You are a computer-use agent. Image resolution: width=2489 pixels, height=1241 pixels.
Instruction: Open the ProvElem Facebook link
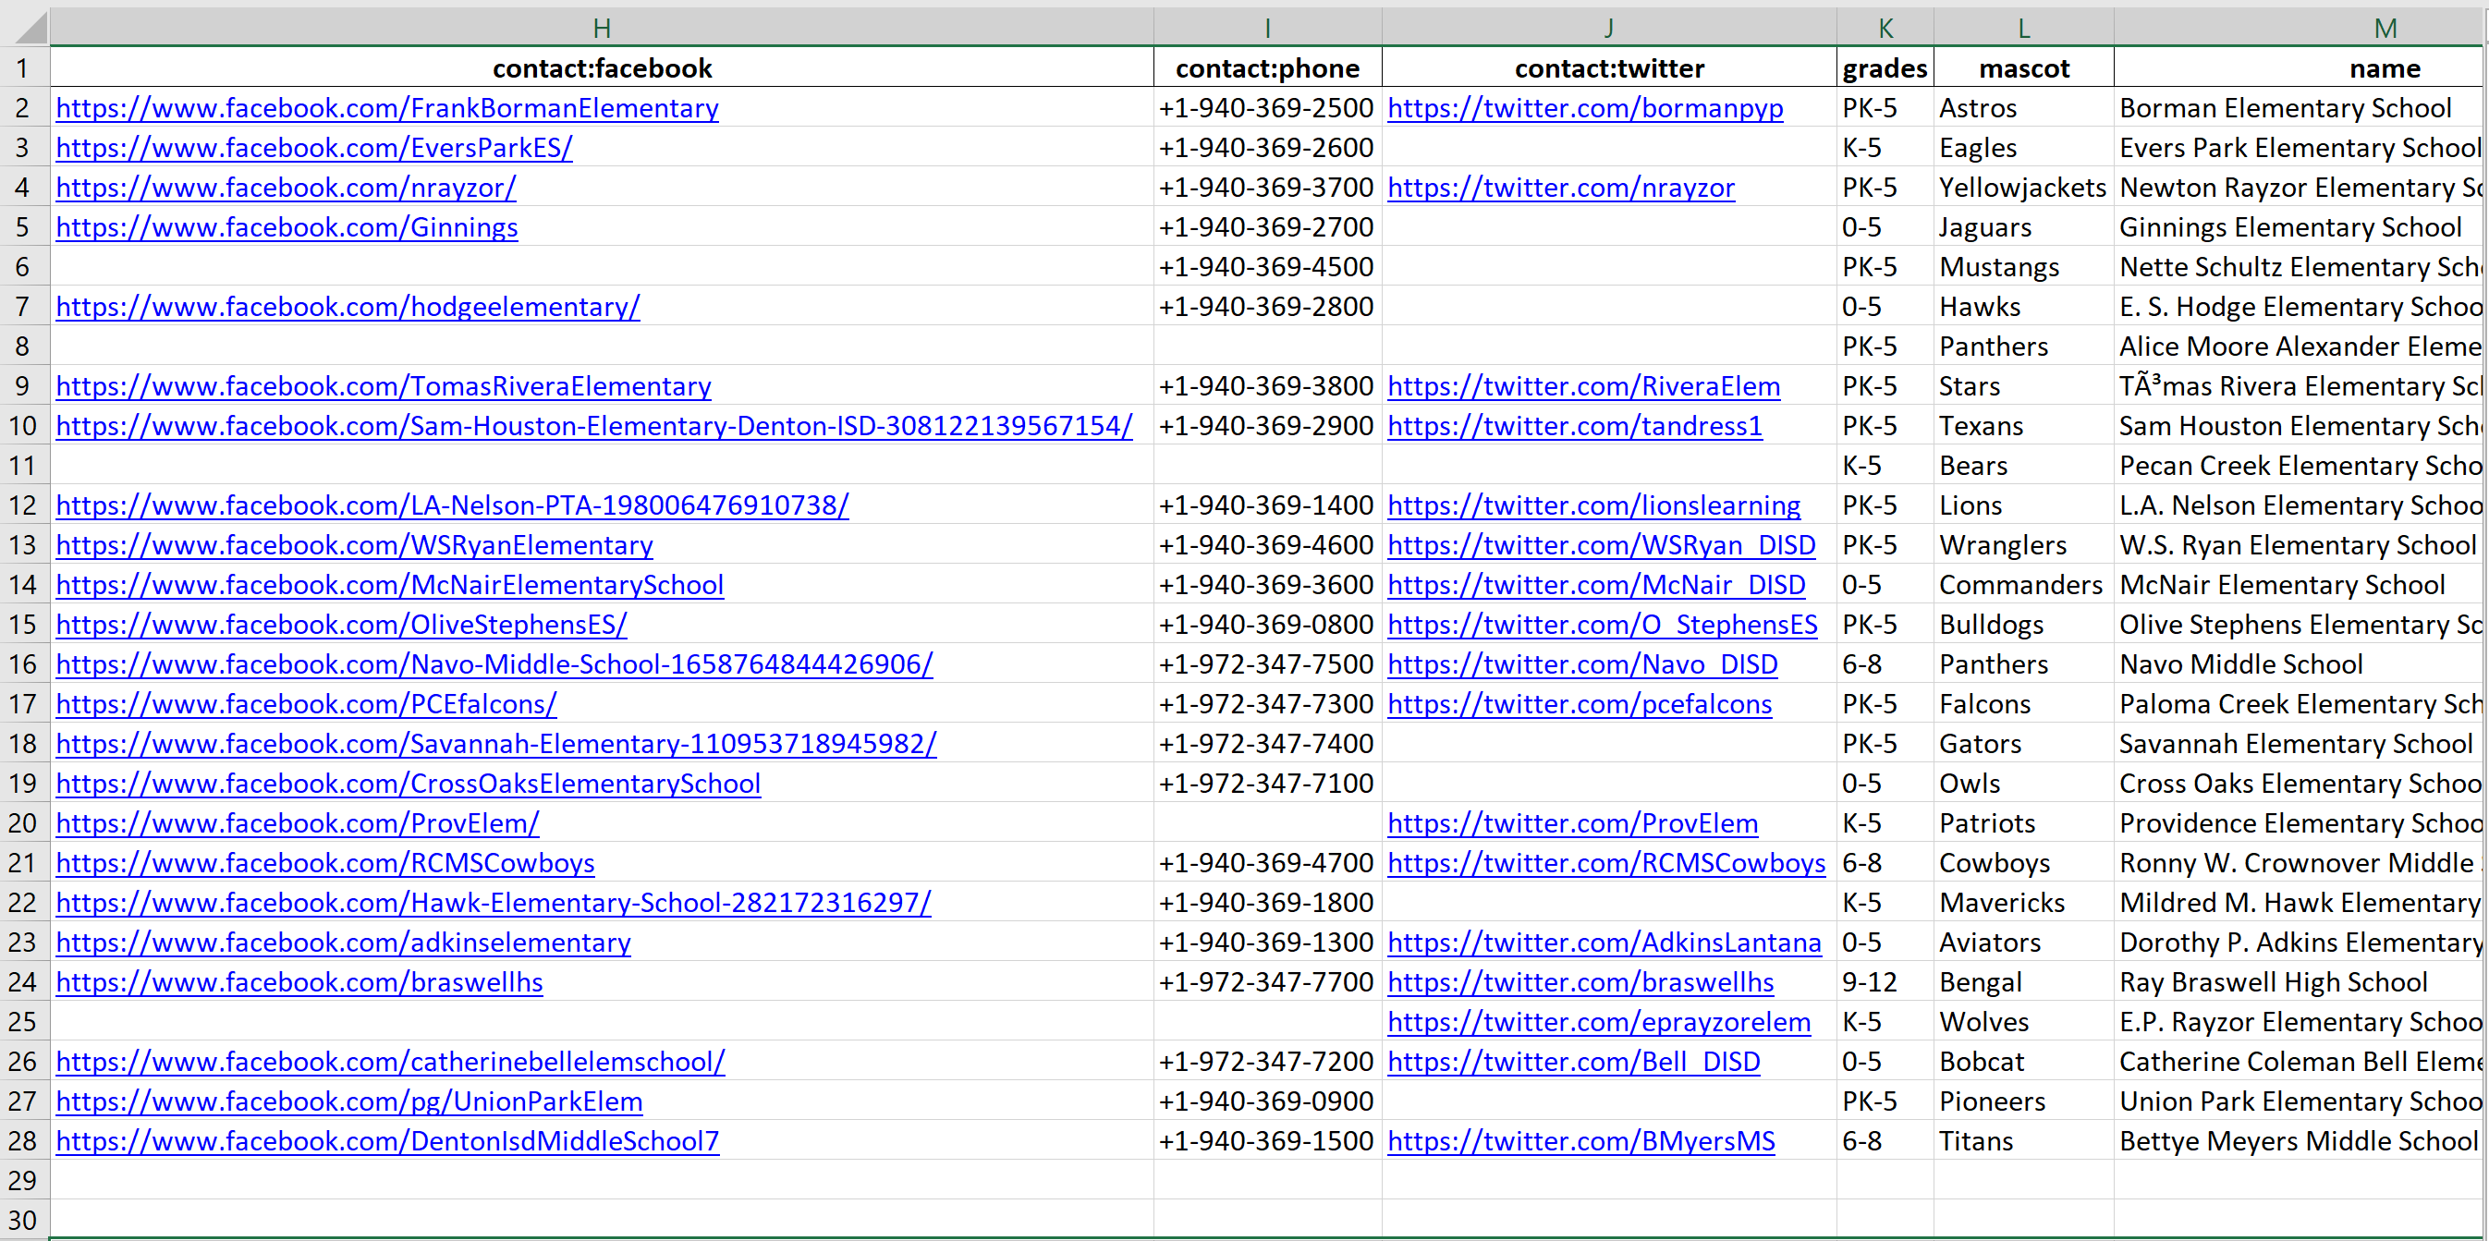[x=298, y=824]
